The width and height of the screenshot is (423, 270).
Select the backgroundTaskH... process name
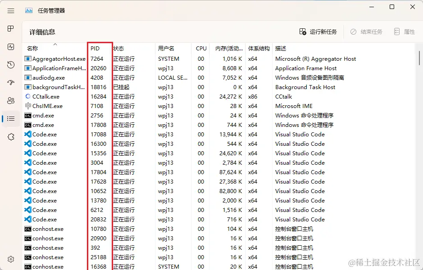point(59,87)
